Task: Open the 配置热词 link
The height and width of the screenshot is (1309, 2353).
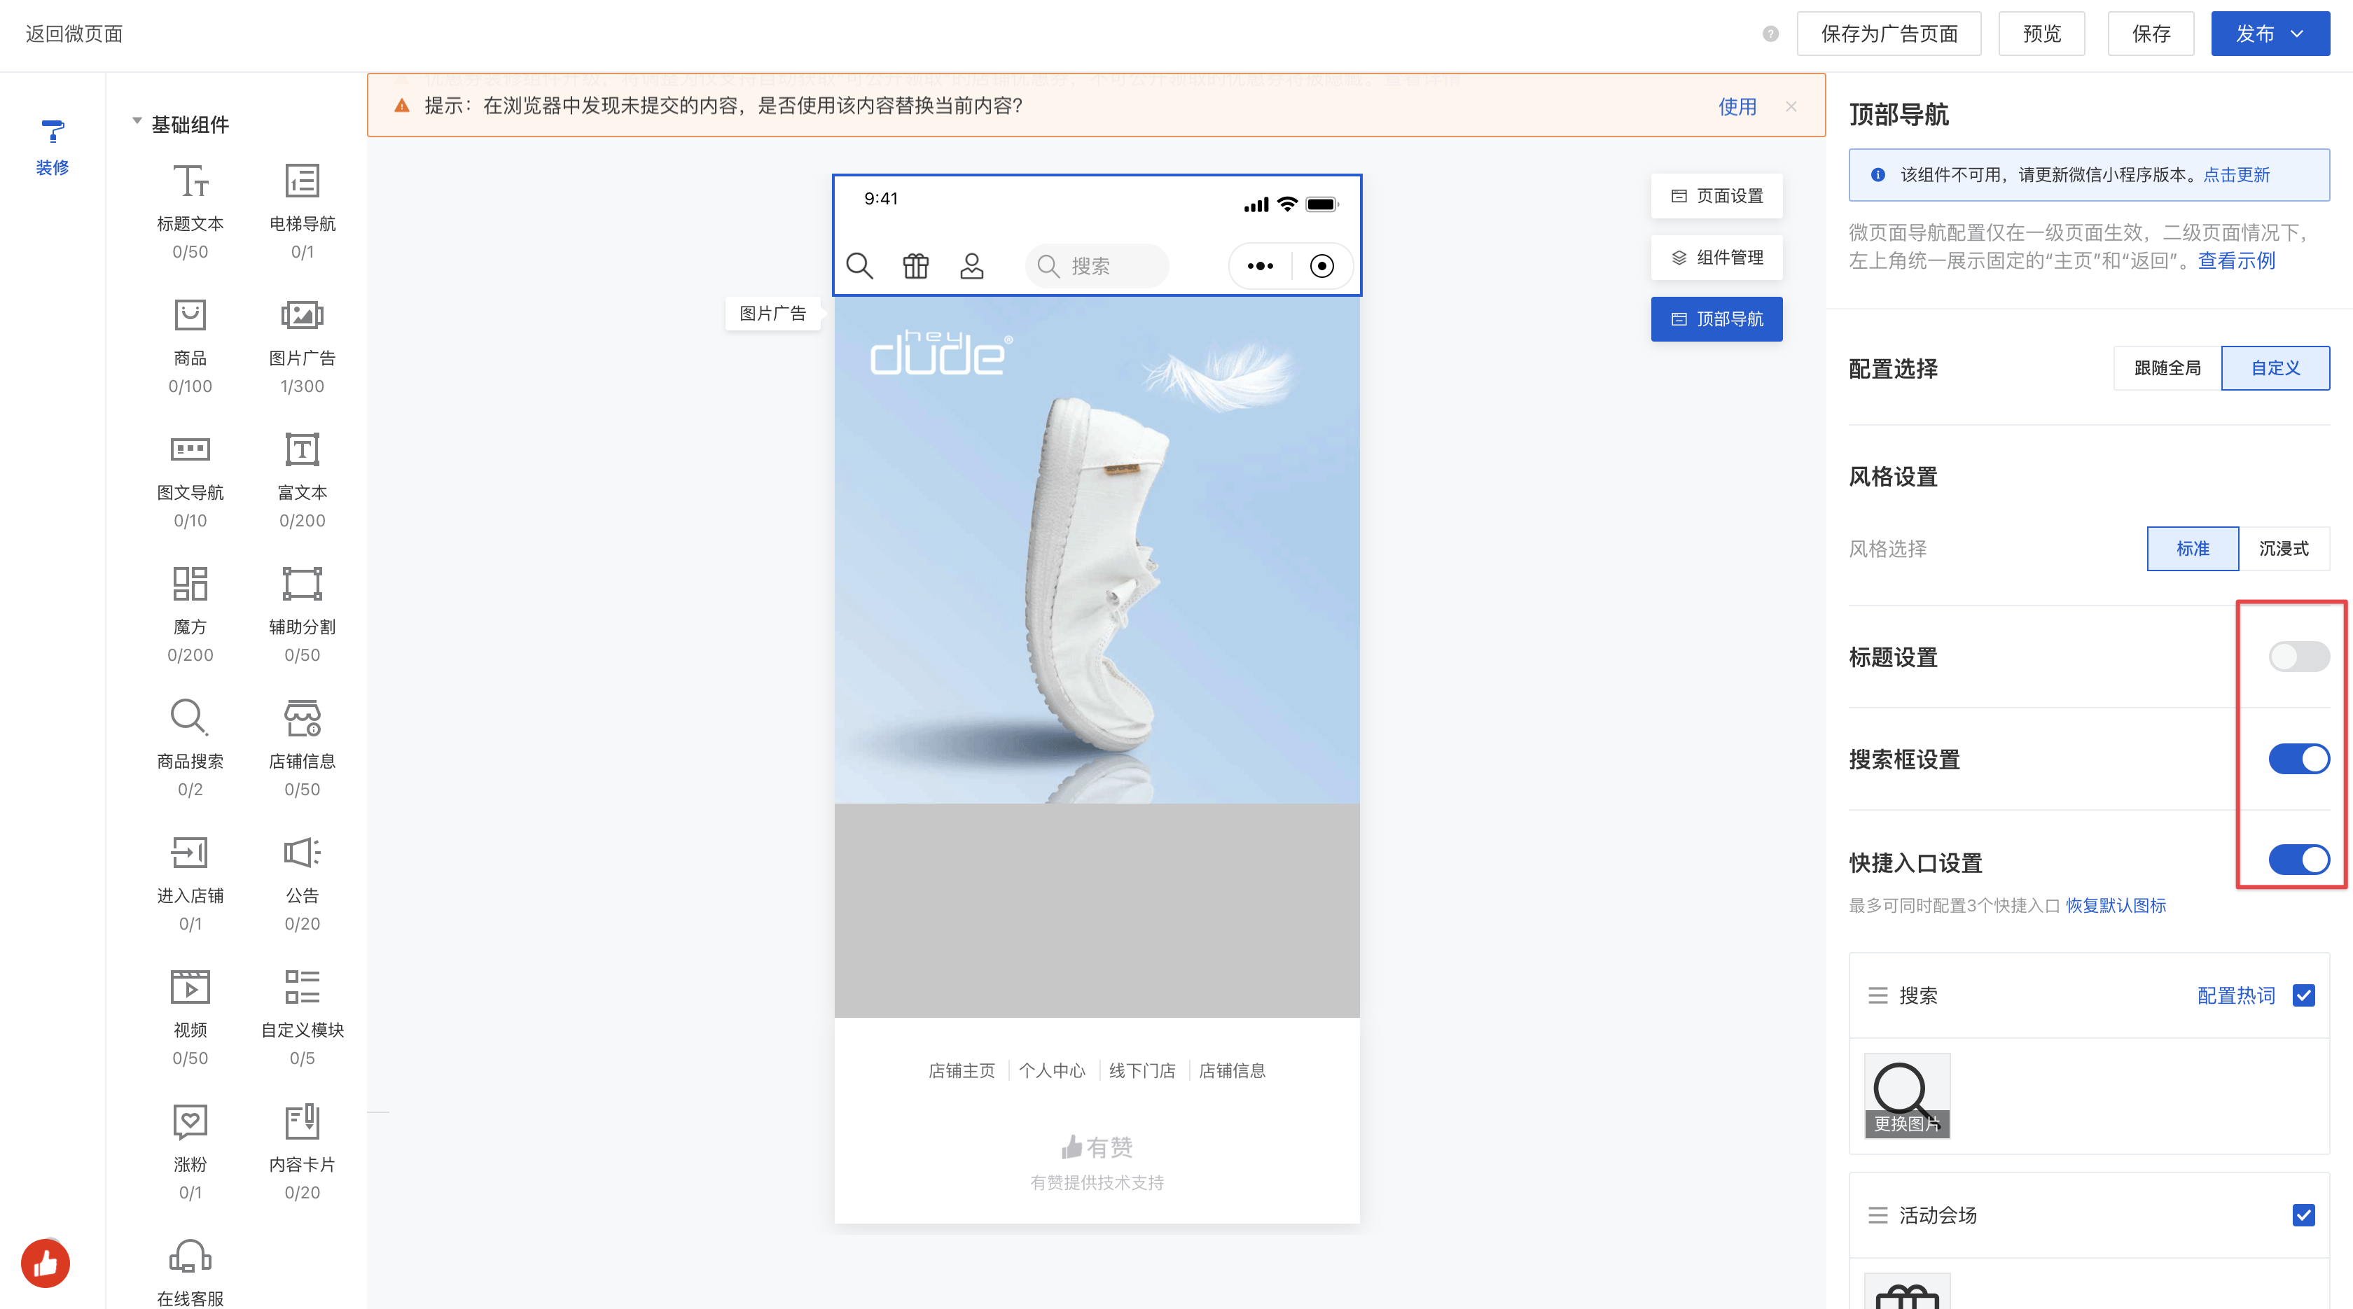Action: 2235,995
